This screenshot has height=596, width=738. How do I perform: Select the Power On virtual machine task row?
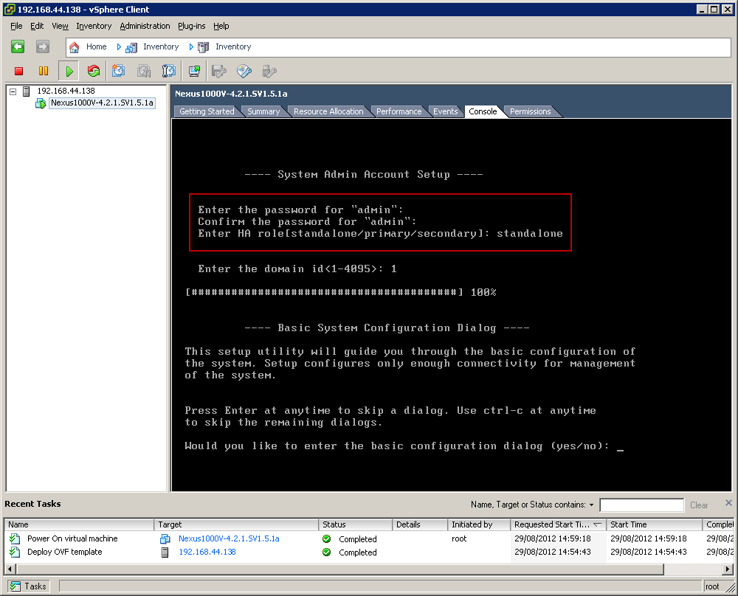(x=369, y=538)
